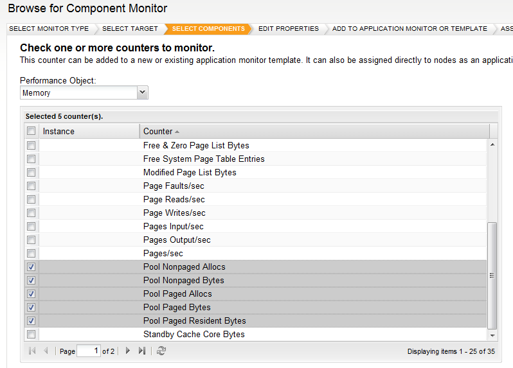Click the scroll-up arrow of the counter list
This screenshot has height=368, width=513.
point(493,145)
